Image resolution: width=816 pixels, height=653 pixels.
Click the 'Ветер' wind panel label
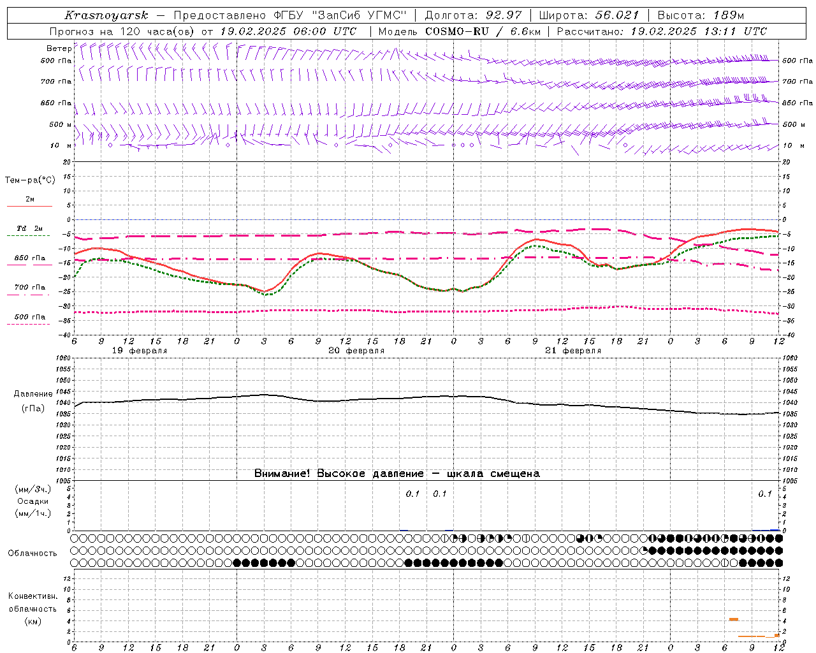[x=59, y=48]
